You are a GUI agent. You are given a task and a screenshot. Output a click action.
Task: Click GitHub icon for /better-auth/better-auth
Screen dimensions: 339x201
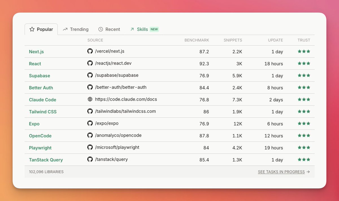pyautogui.click(x=90, y=87)
